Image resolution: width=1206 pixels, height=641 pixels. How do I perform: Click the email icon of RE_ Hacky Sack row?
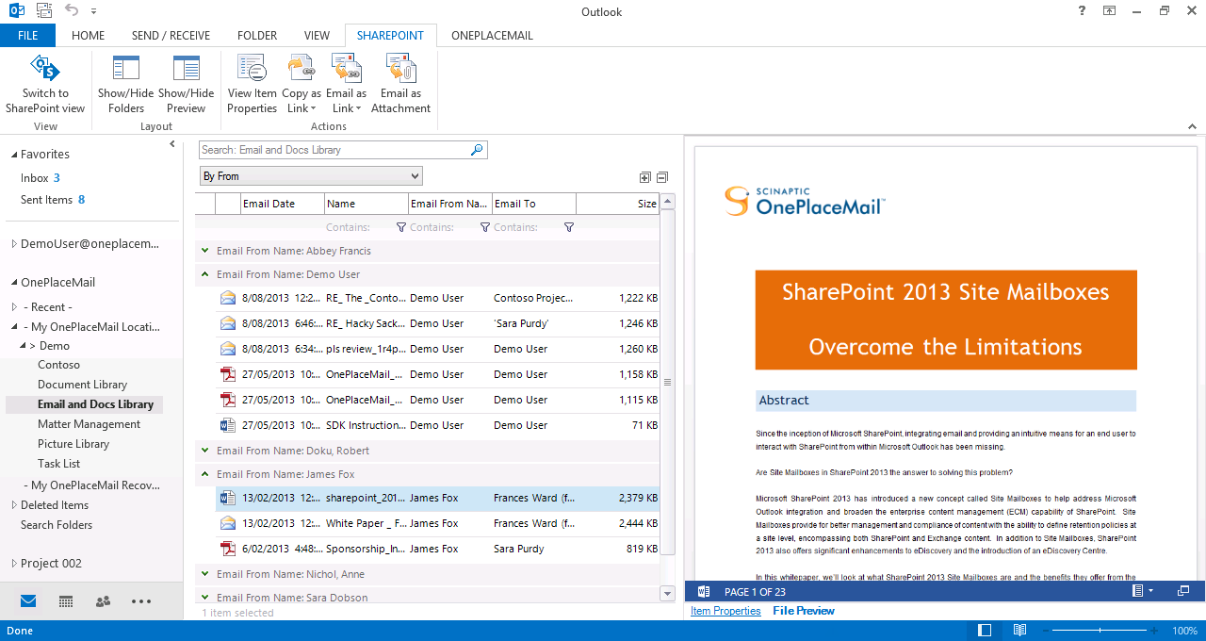point(227,323)
